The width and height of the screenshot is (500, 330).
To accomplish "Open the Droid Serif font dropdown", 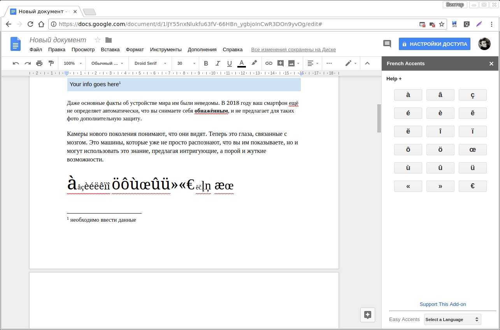I will 150,63.
